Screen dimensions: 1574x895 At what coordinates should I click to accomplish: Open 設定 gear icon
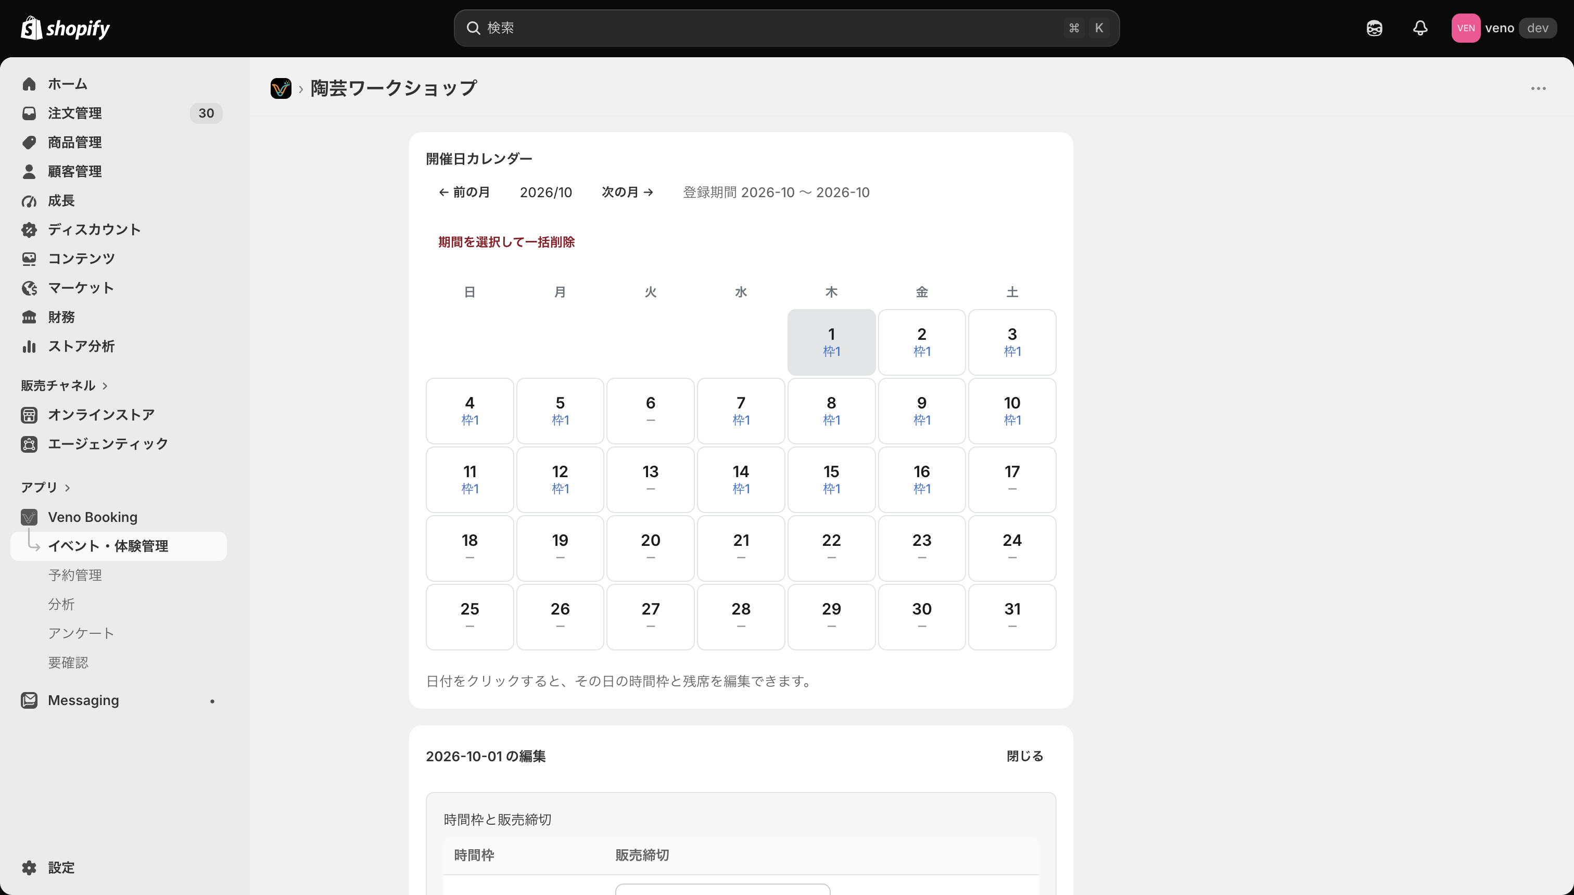point(29,867)
